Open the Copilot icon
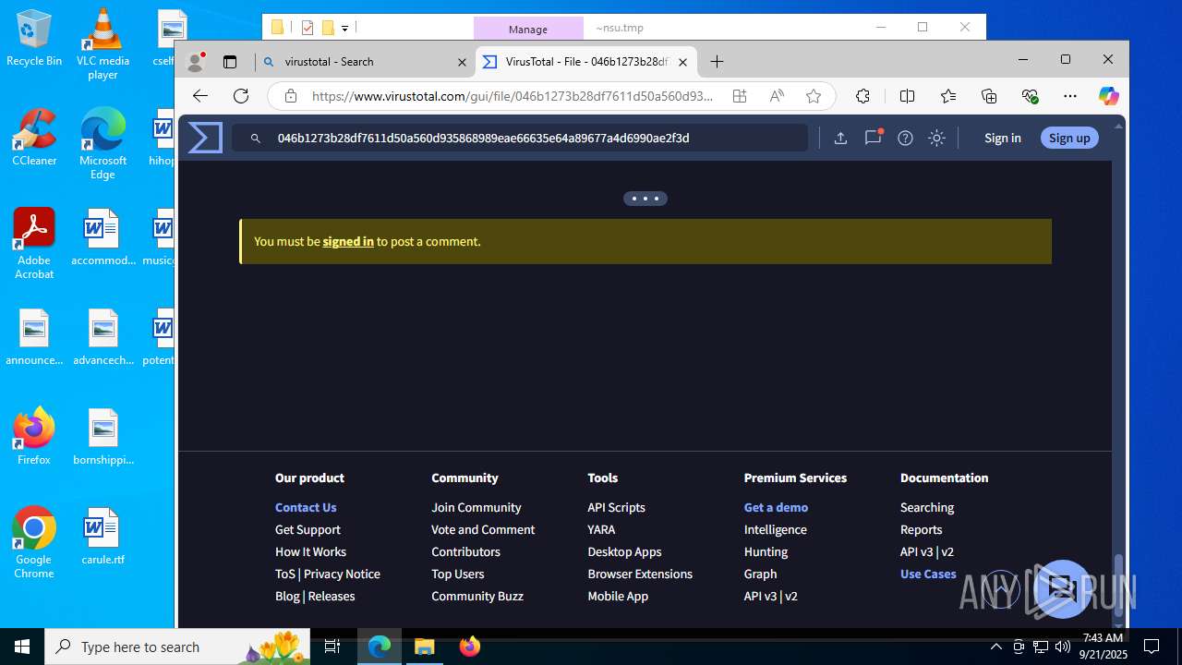This screenshot has height=665, width=1182. [x=1108, y=96]
